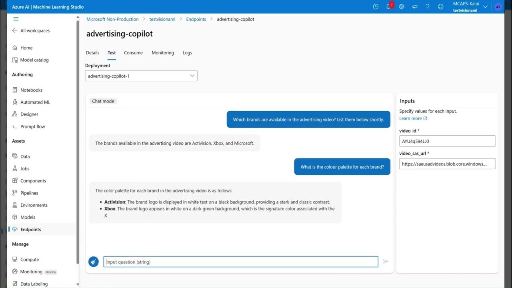Image resolution: width=512 pixels, height=288 pixels.
Task: Open the Consume tab
Action: (133, 53)
